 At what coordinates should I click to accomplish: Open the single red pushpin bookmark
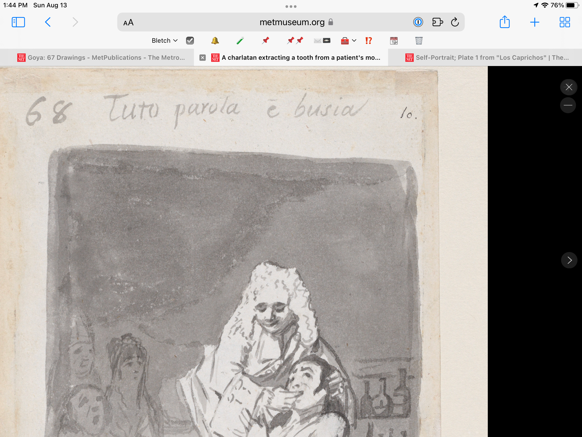tap(265, 41)
